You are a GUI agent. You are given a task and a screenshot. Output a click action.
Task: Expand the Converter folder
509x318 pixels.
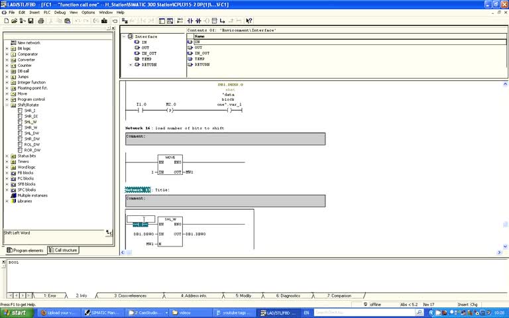(x=7, y=60)
